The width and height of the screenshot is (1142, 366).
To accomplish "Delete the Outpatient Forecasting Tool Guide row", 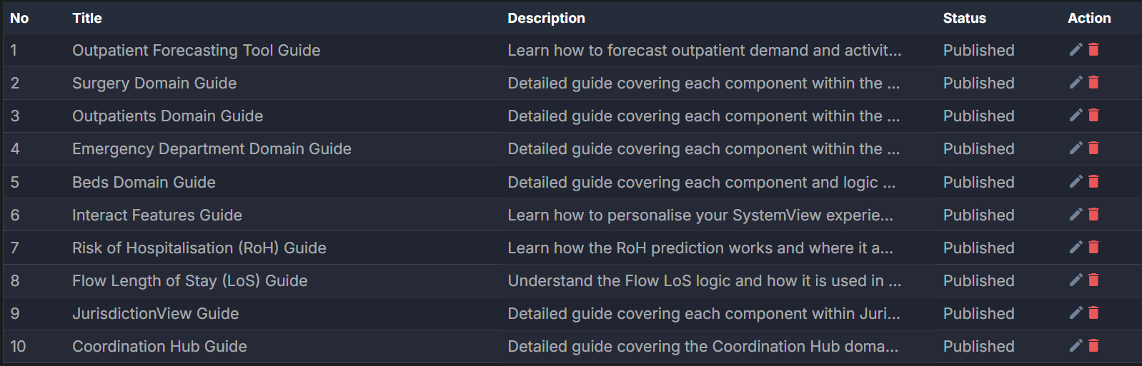I will [1093, 49].
